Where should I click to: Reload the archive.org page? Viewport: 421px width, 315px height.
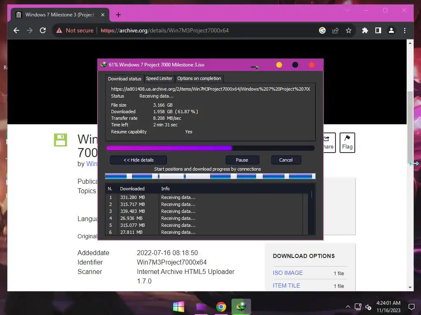pyautogui.click(x=43, y=30)
